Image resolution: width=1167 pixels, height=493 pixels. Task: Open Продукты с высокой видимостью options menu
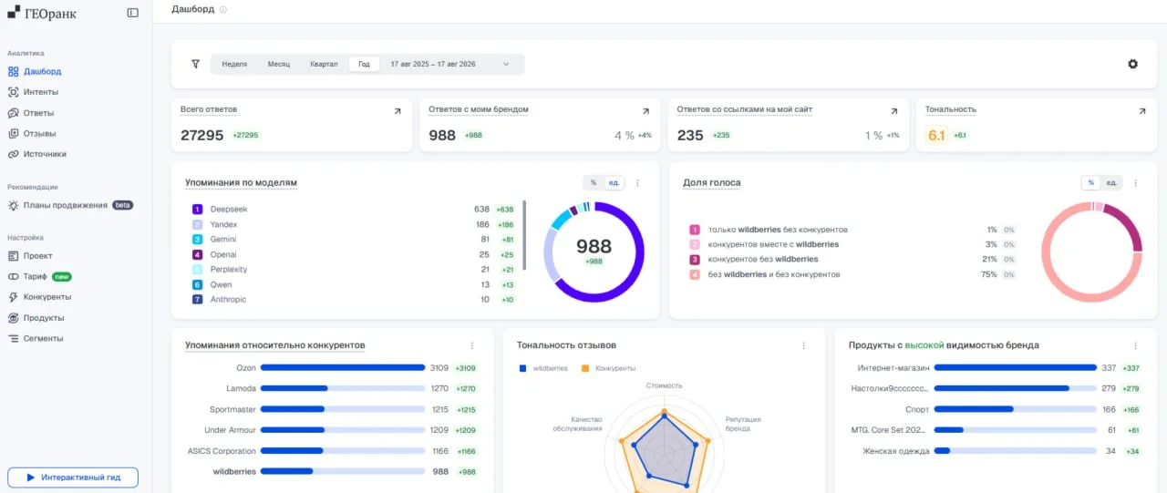pos(1135,345)
